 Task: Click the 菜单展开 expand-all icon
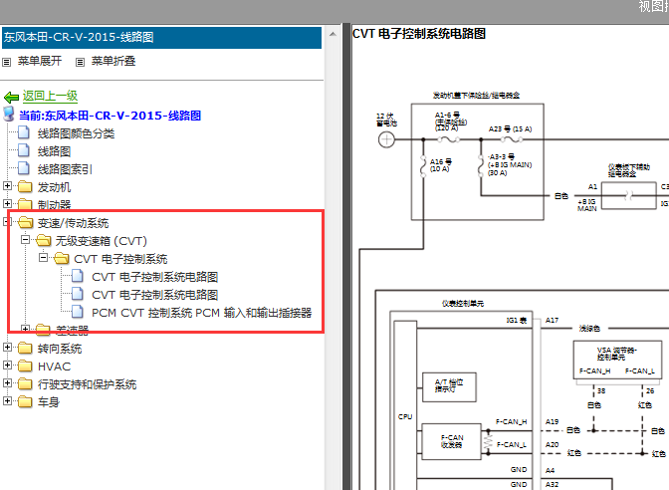pyautogui.click(x=6, y=63)
